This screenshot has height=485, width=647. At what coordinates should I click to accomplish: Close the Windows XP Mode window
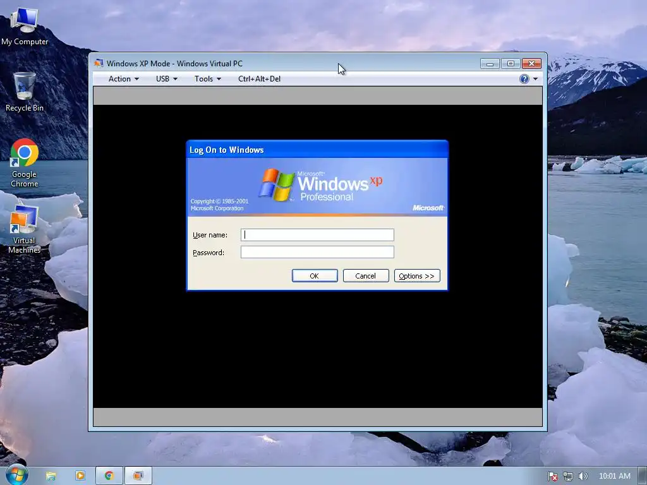tap(531, 64)
